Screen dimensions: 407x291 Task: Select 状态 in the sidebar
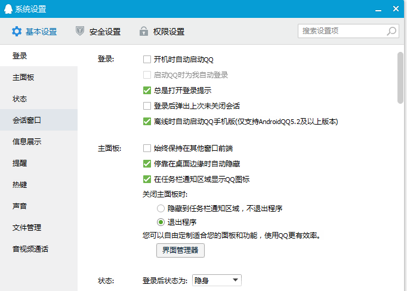tap(39, 98)
